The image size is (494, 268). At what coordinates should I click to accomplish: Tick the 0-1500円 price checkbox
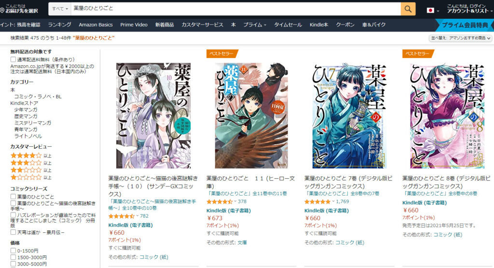13,251
